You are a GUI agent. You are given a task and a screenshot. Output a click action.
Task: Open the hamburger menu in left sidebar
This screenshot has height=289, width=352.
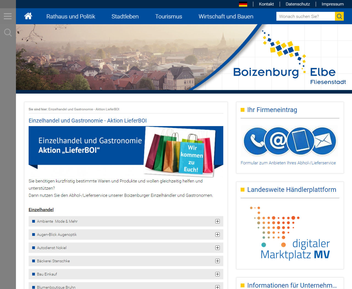pos(8,16)
